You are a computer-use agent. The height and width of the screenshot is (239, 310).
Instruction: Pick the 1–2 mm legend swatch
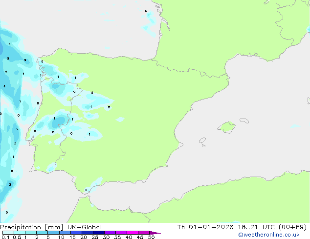(x=31, y=233)
